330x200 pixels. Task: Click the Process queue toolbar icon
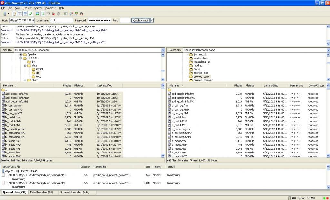(x=43, y=14)
